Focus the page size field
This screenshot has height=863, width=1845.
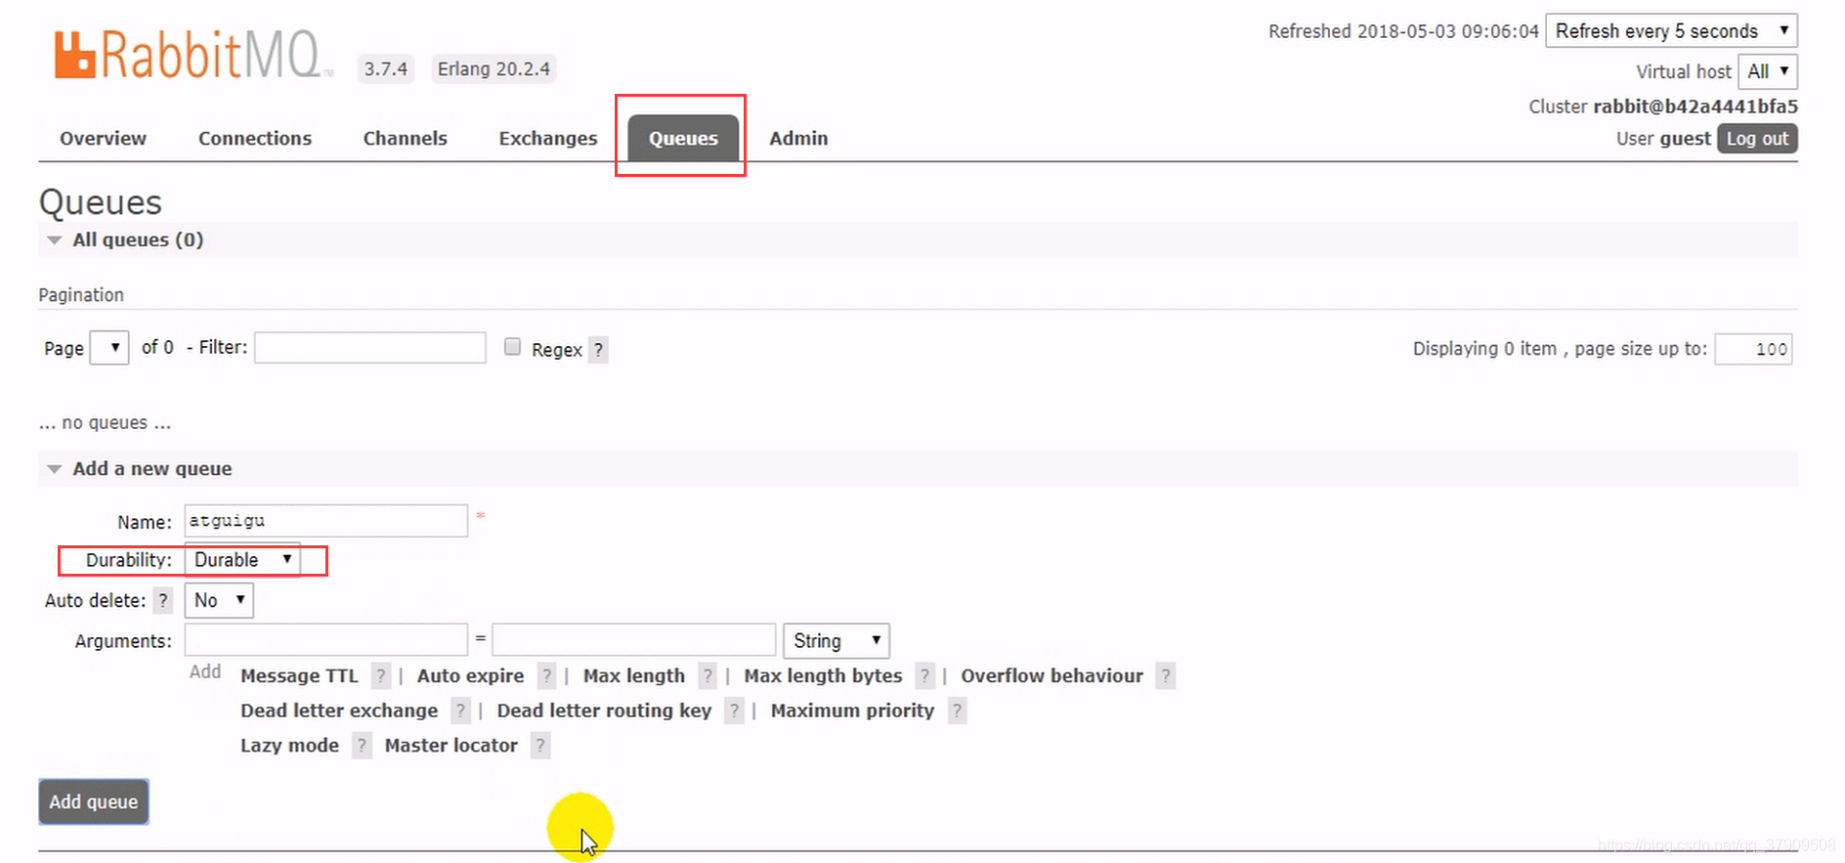[x=1754, y=349]
